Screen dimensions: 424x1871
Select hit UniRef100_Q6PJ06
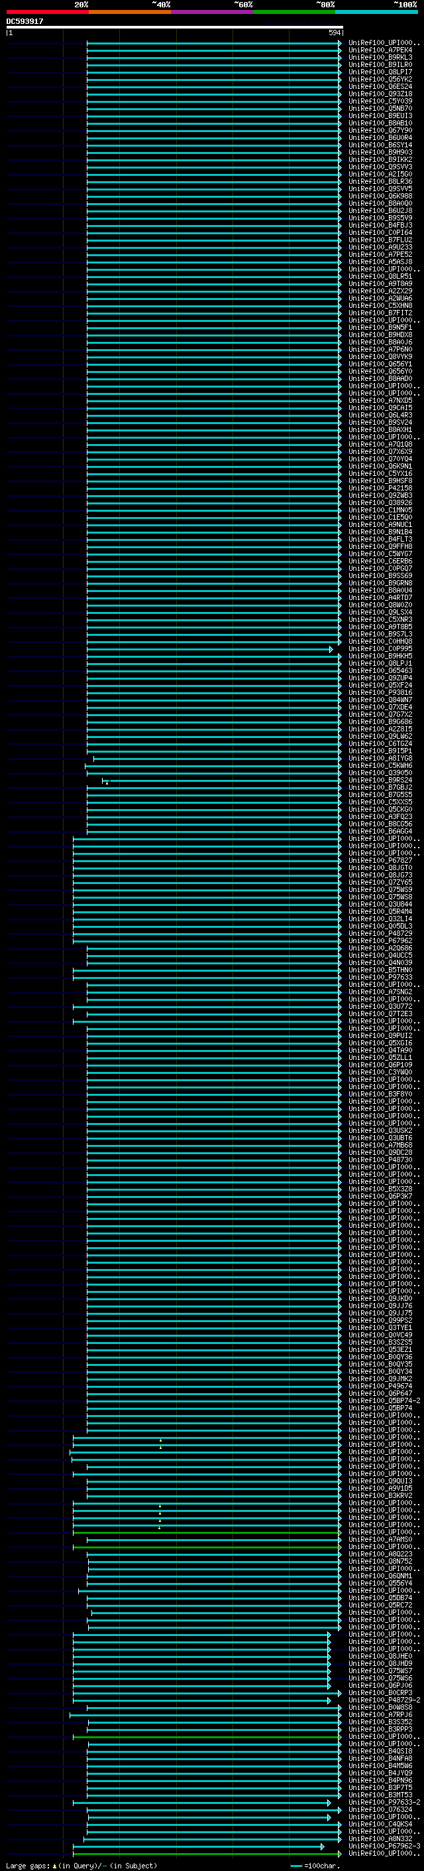tap(380, 1685)
